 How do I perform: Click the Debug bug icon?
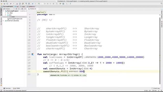point(48,4)
